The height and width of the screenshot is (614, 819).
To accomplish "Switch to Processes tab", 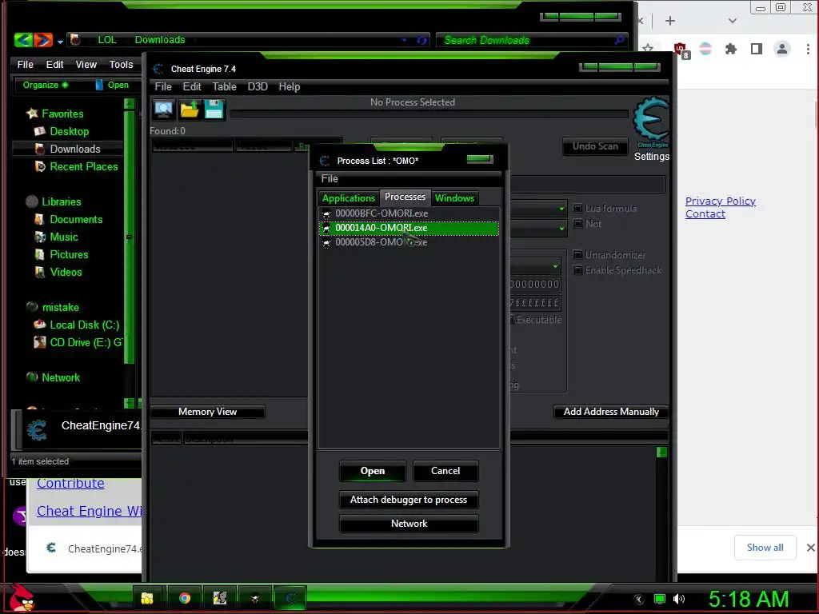I will [405, 197].
